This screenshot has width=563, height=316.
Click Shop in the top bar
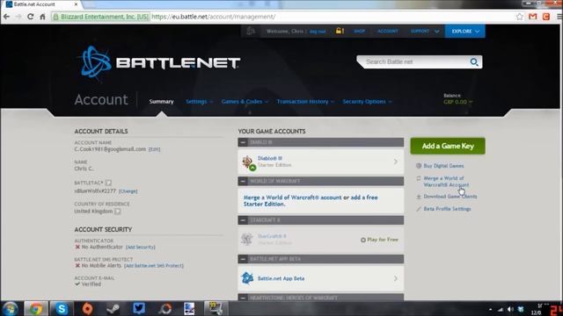coord(359,32)
